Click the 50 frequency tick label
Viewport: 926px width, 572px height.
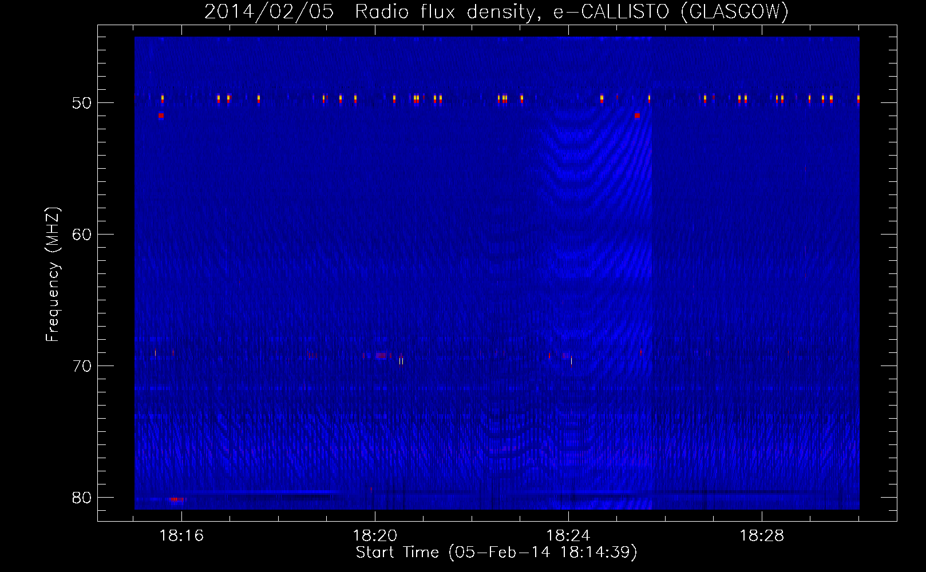pos(82,103)
